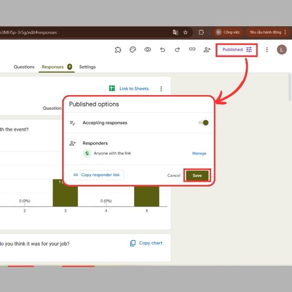Toggle the Accepting responses switch
This screenshot has height=292, width=292.
[204, 123]
